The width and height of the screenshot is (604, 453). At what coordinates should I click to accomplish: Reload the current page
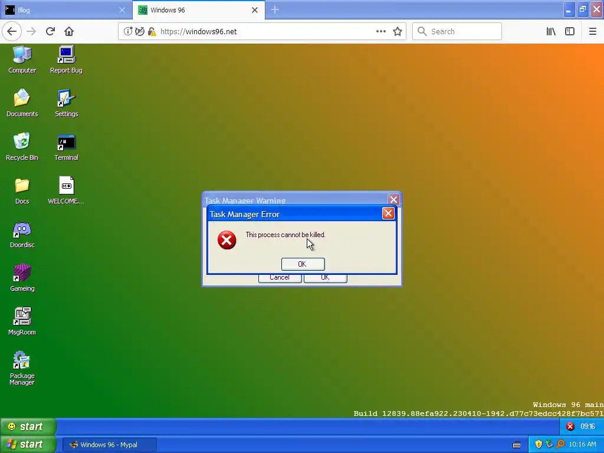[50, 32]
